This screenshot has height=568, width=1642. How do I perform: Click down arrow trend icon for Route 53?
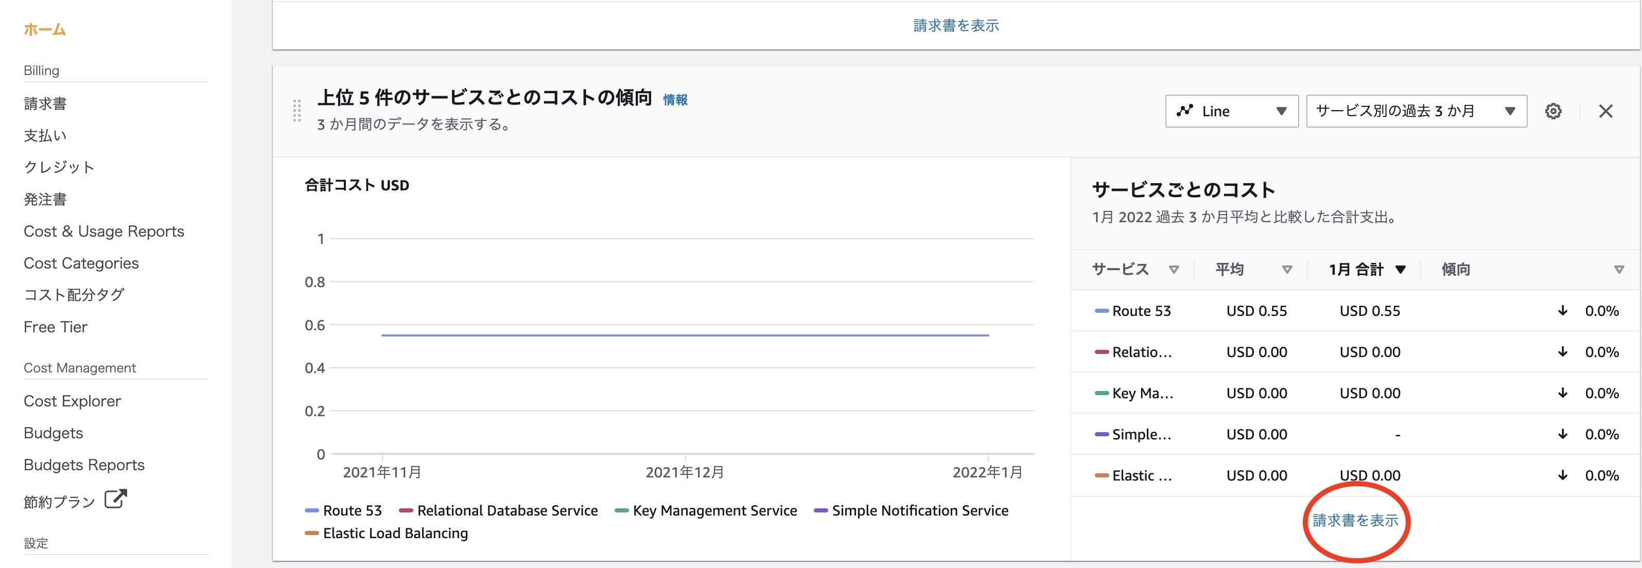pyautogui.click(x=1562, y=311)
